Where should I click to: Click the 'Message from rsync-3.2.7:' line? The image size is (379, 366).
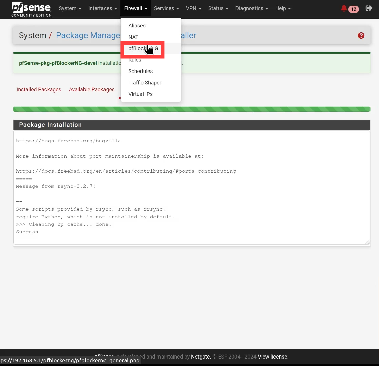(x=56, y=186)
